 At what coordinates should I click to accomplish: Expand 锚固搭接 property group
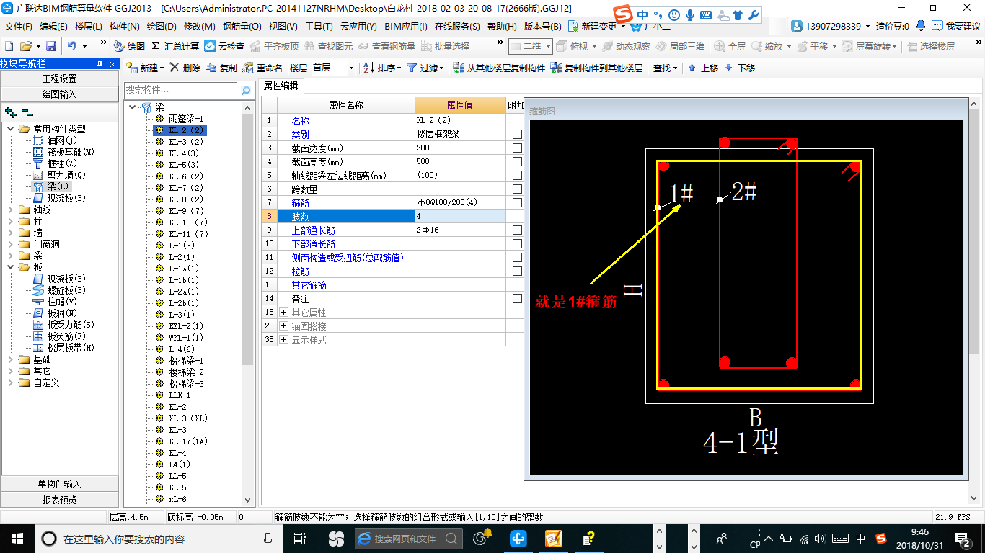click(x=283, y=326)
